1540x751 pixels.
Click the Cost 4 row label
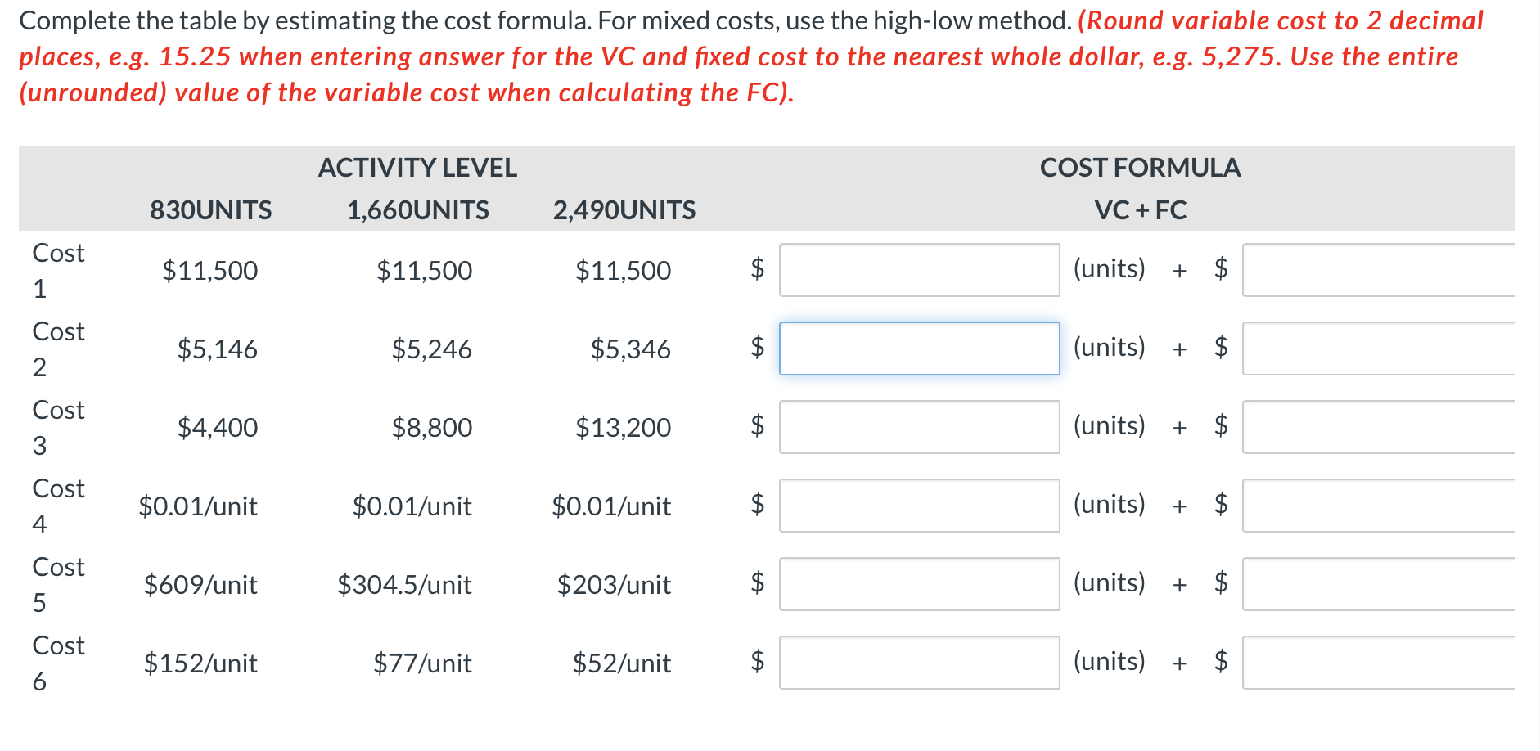pos(57,506)
